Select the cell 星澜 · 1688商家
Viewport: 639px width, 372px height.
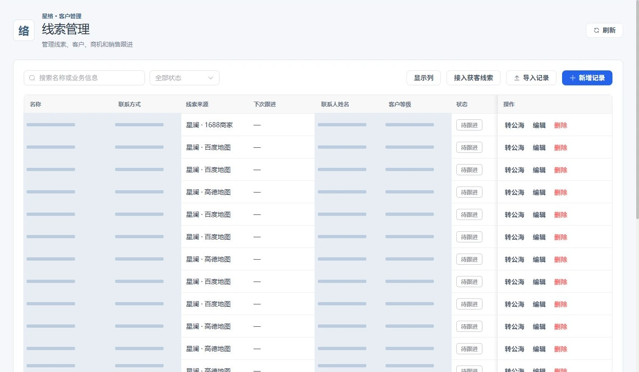pos(209,125)
